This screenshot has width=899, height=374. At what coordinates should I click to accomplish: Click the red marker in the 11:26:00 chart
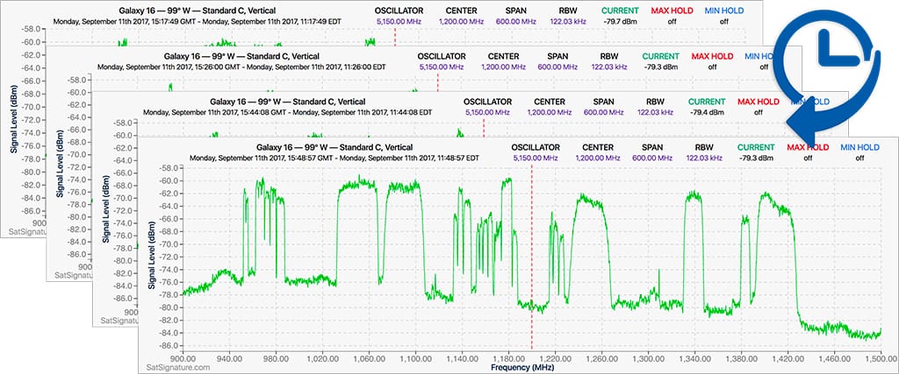[x=437, y=82]
